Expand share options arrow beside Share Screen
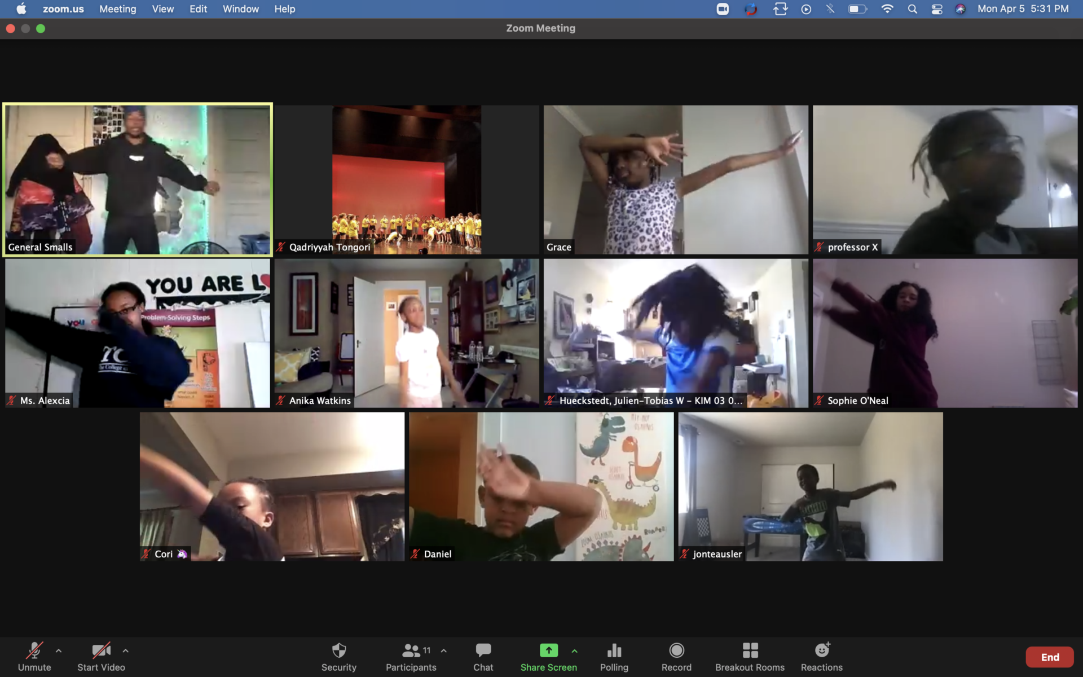 [574, 651]
